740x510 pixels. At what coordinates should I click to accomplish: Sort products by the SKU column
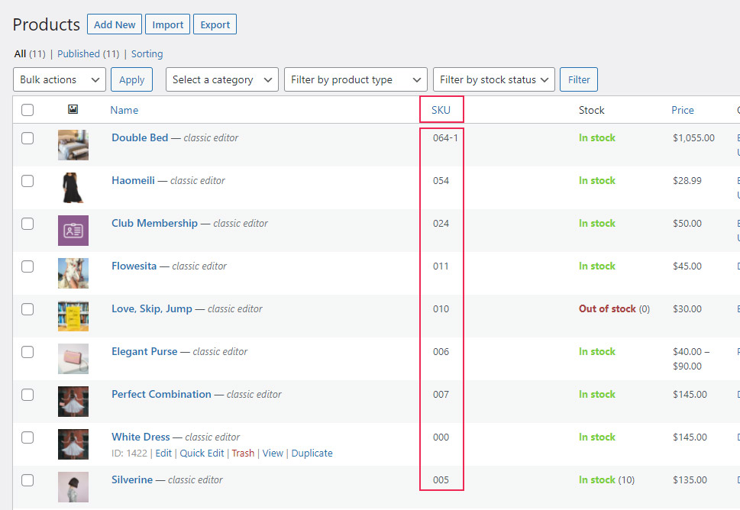coord(441,110)
